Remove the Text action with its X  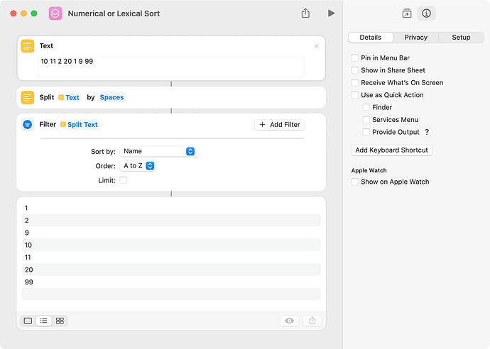point(317,46)
